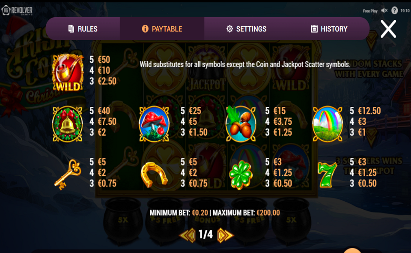This screenshot has width=411, height=253.
Task: Toggle the muted sound speaker icon
Action: (384, 10)
